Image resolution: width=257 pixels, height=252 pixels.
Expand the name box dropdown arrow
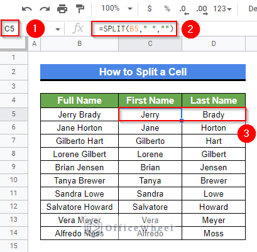click(x=58, y=29)
